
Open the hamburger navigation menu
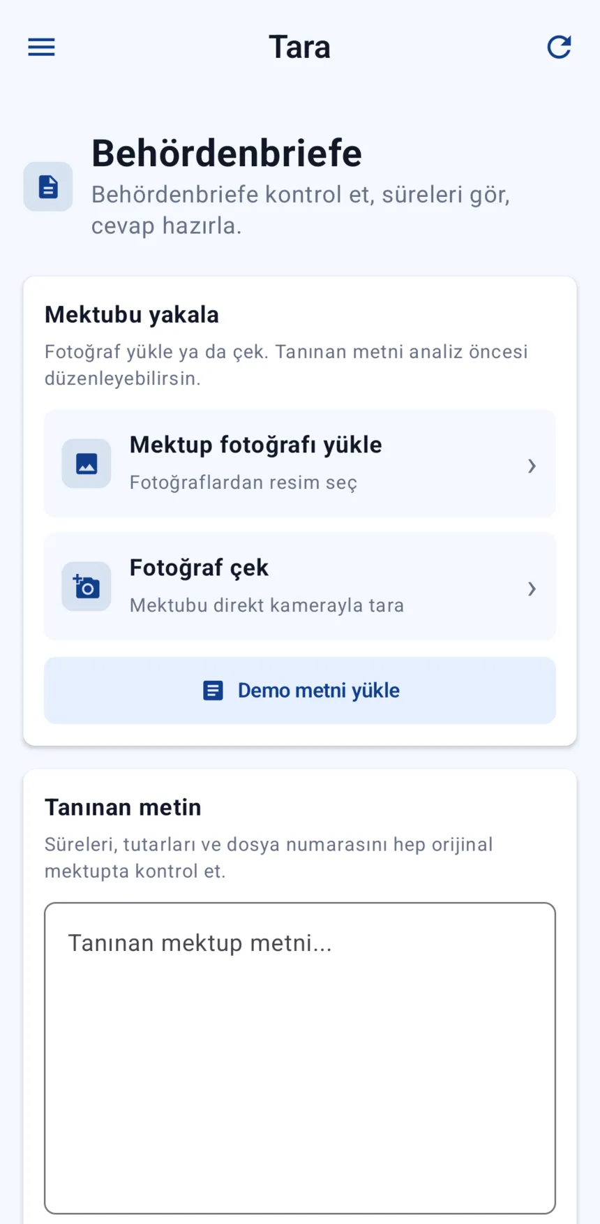pos(41,47)
